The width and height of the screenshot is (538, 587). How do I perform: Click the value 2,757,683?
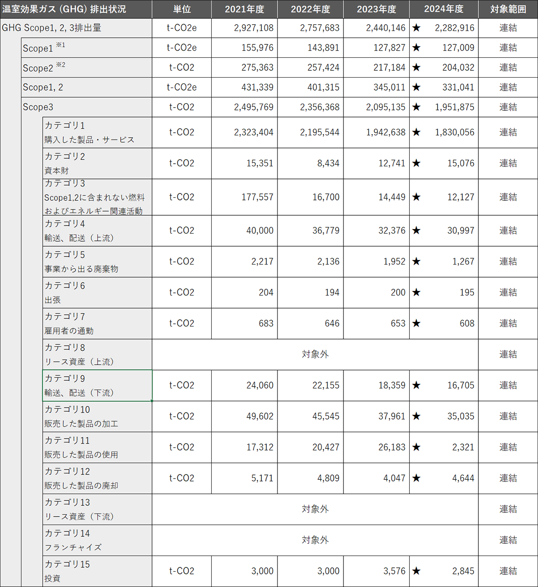(320, 28)
